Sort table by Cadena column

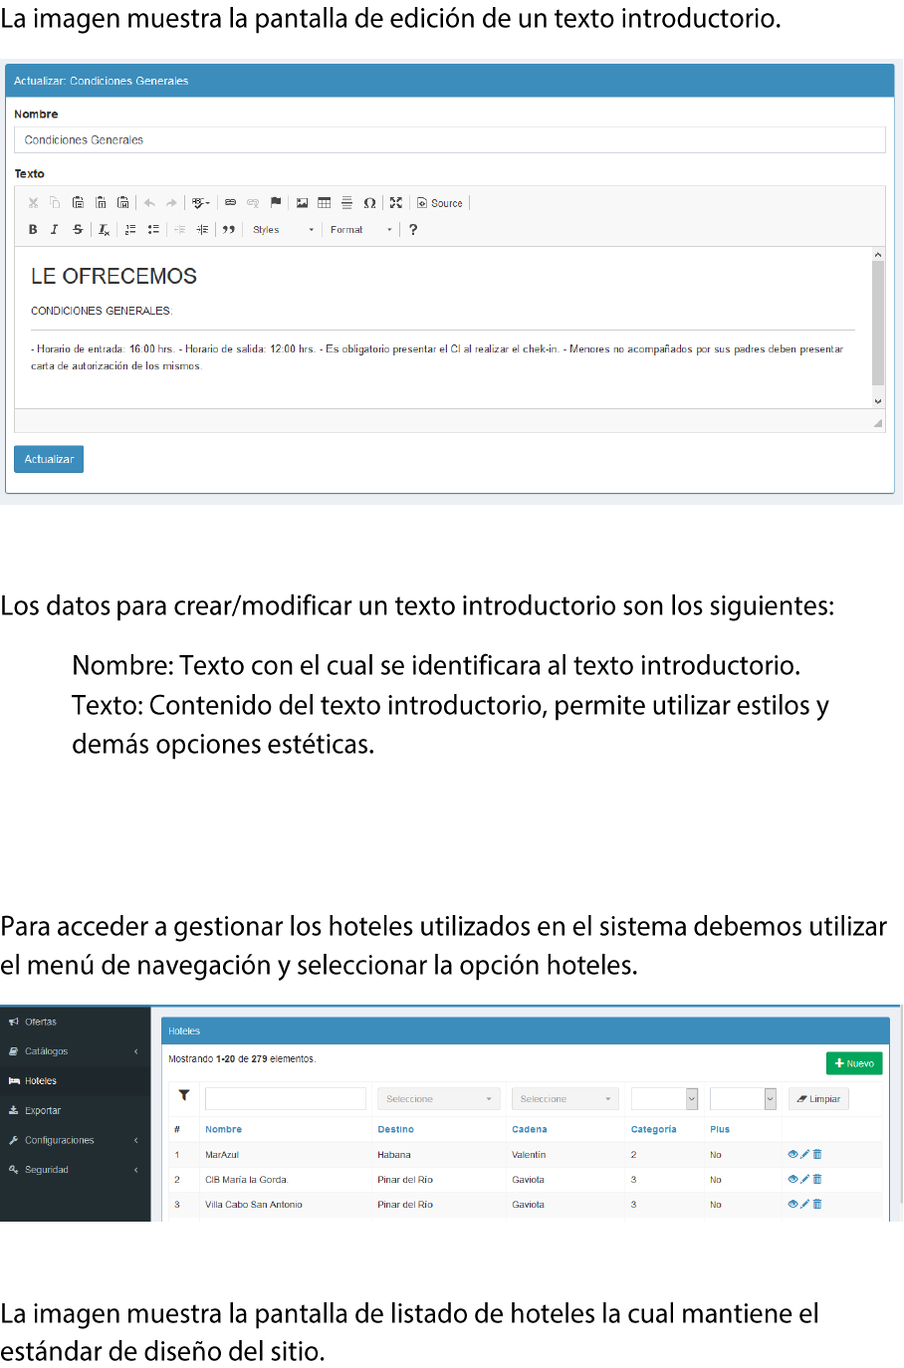coord(530,1130)
